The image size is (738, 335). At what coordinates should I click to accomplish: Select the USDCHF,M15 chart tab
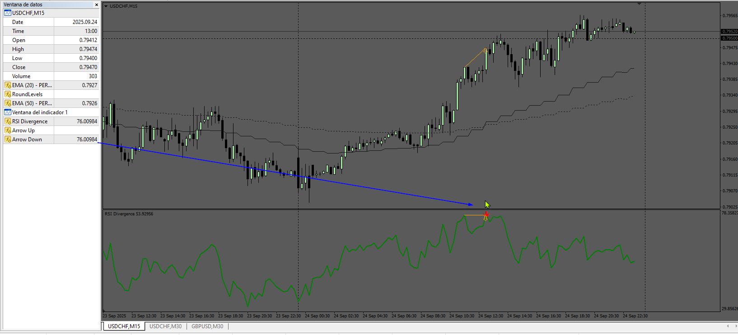coord(124,326)
